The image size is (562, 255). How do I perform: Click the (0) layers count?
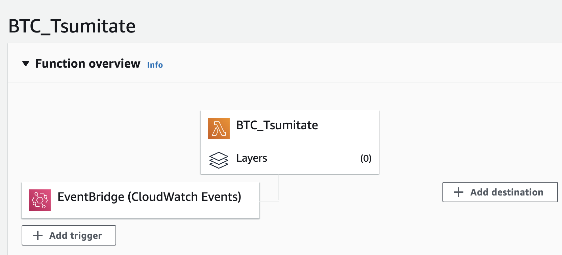pyautogui.click(x=366, y=158)
